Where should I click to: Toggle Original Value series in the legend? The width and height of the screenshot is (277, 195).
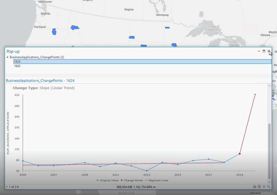point(107,180)
